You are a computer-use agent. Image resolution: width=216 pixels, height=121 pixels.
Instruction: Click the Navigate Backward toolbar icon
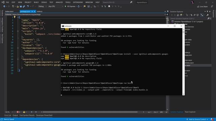4,6
